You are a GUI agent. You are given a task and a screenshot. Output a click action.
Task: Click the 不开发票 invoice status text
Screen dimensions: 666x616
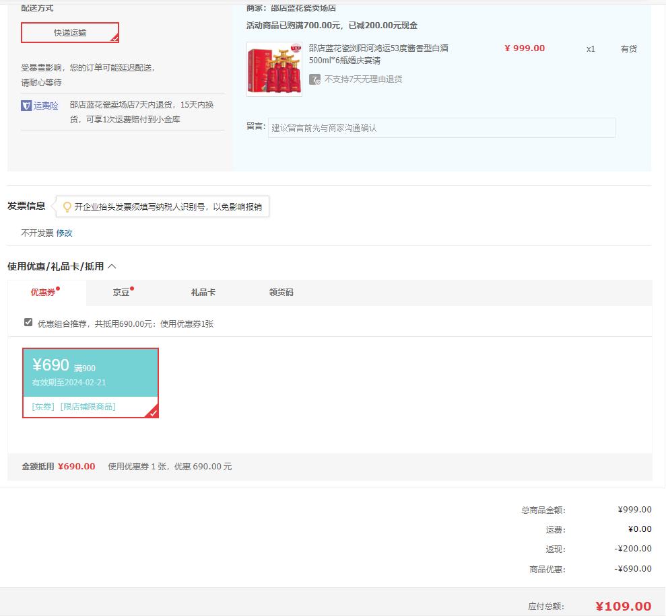coord(38,233)
